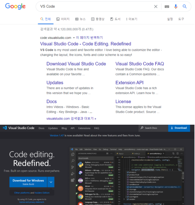
Task: Open the File menu in editor screenshot
Action: pyautogui.click(x=76, y=149)
